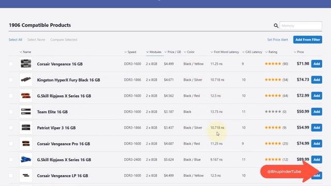The width and height of the screenshot is (331, 186).
Task: Tick checkbox for Patriot Viper 3 16 GB
Action: click(11, 128)
